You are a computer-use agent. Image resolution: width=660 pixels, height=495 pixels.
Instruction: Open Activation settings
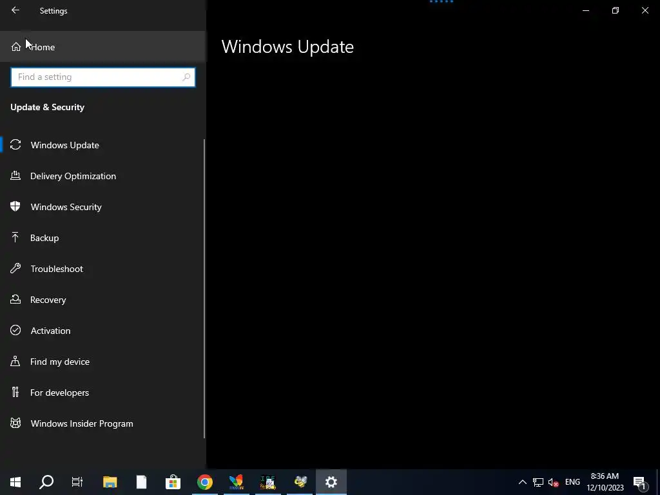(102, 331)
